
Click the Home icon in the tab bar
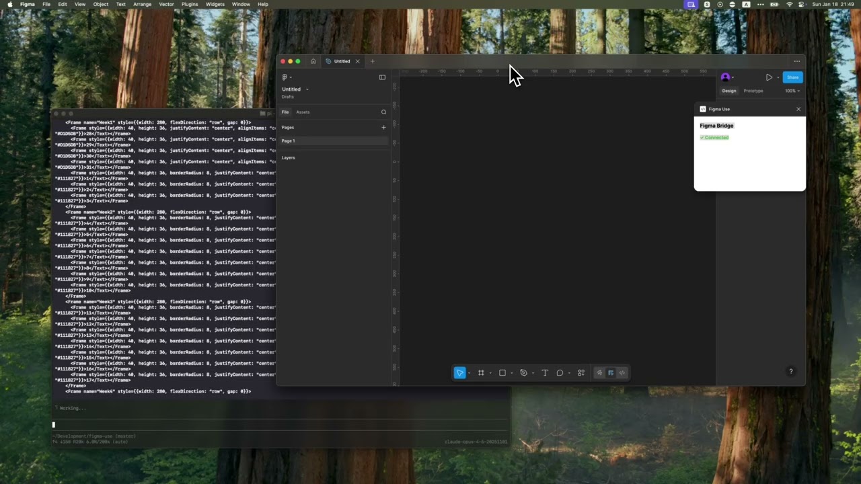(313, 61)
